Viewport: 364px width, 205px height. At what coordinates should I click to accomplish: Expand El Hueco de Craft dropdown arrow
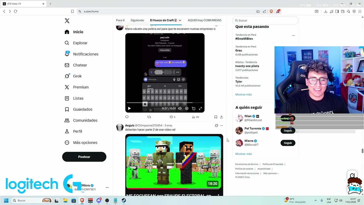[x=180, y=20]
